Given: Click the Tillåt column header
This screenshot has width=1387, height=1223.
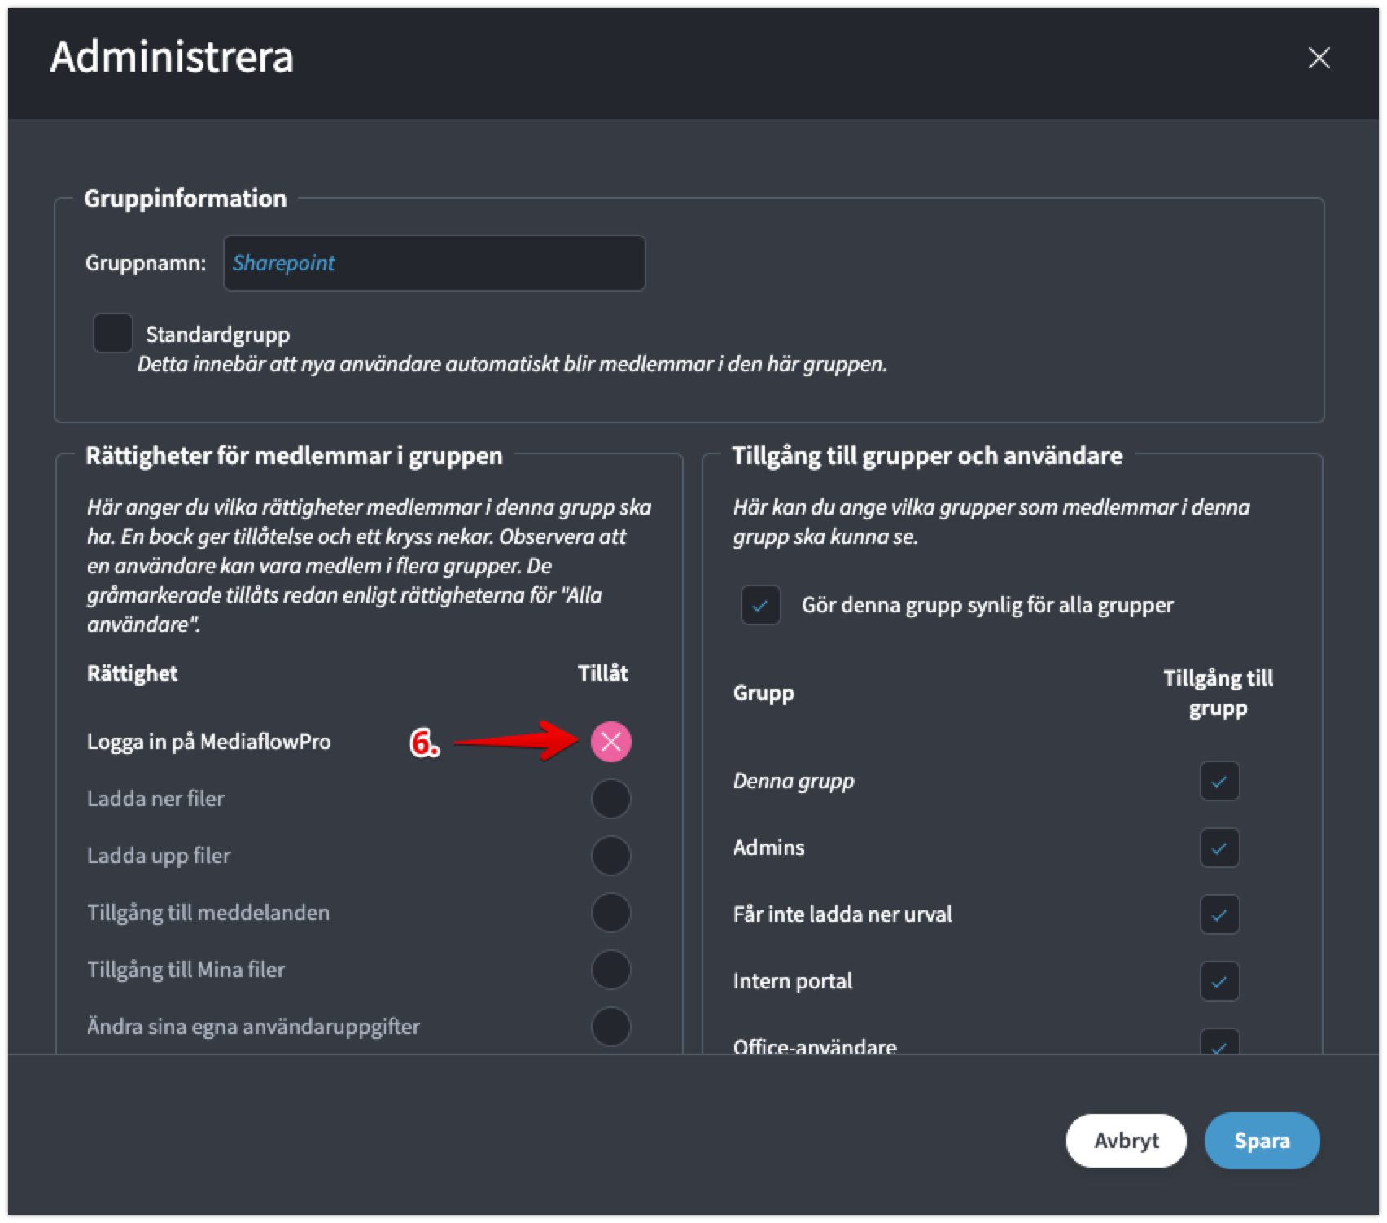Looking at the screenshot, I should pos(603,673).
